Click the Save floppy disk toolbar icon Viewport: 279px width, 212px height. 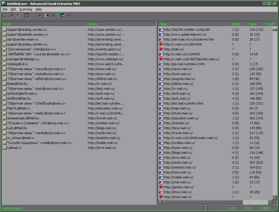pyautogui.click(x=18, y=15)
